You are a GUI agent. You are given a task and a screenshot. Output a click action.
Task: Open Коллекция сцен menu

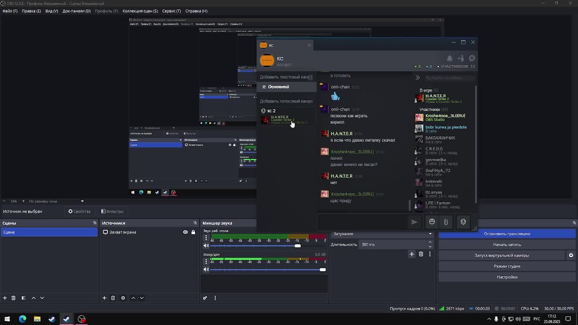coord(140,11)
